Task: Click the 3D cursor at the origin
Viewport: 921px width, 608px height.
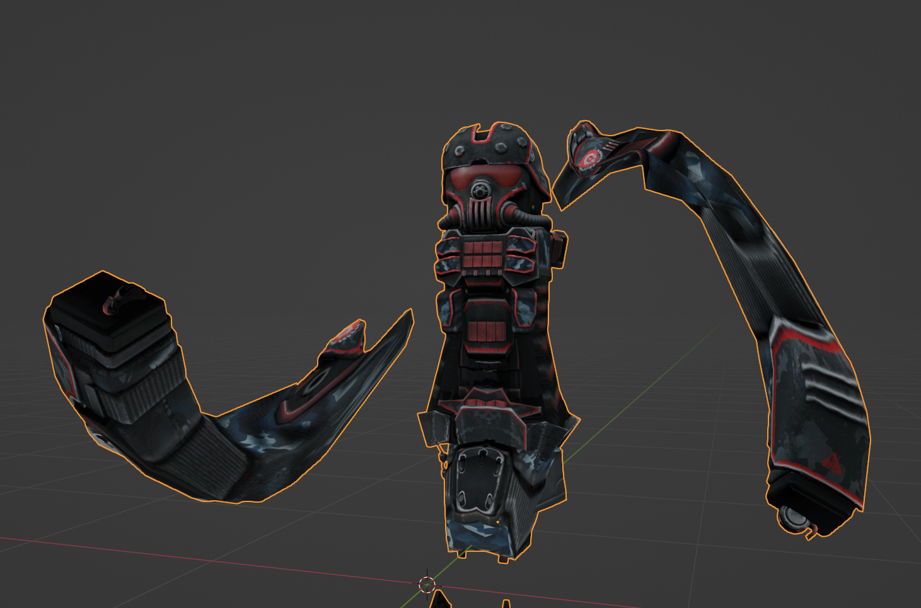Action: 427,585
